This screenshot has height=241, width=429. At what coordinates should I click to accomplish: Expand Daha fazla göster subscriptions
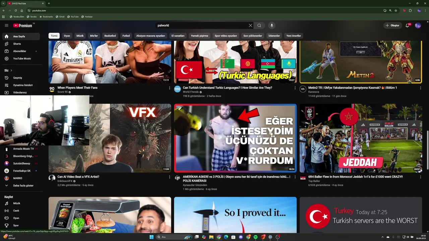click(21, 185)
